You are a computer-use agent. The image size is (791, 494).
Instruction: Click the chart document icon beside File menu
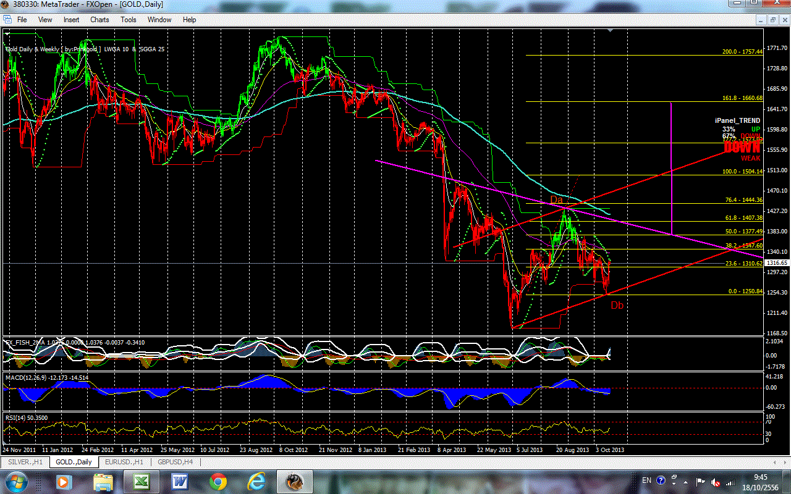pos(7,20)
